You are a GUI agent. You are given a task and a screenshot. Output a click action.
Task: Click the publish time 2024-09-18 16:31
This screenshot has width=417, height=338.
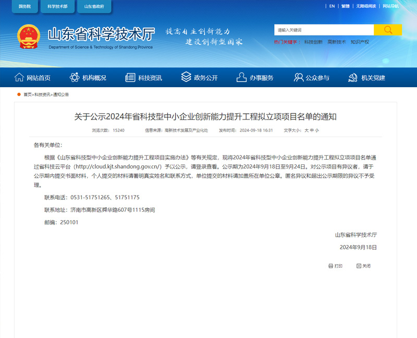pyautogui.click(x=256, y=130)
